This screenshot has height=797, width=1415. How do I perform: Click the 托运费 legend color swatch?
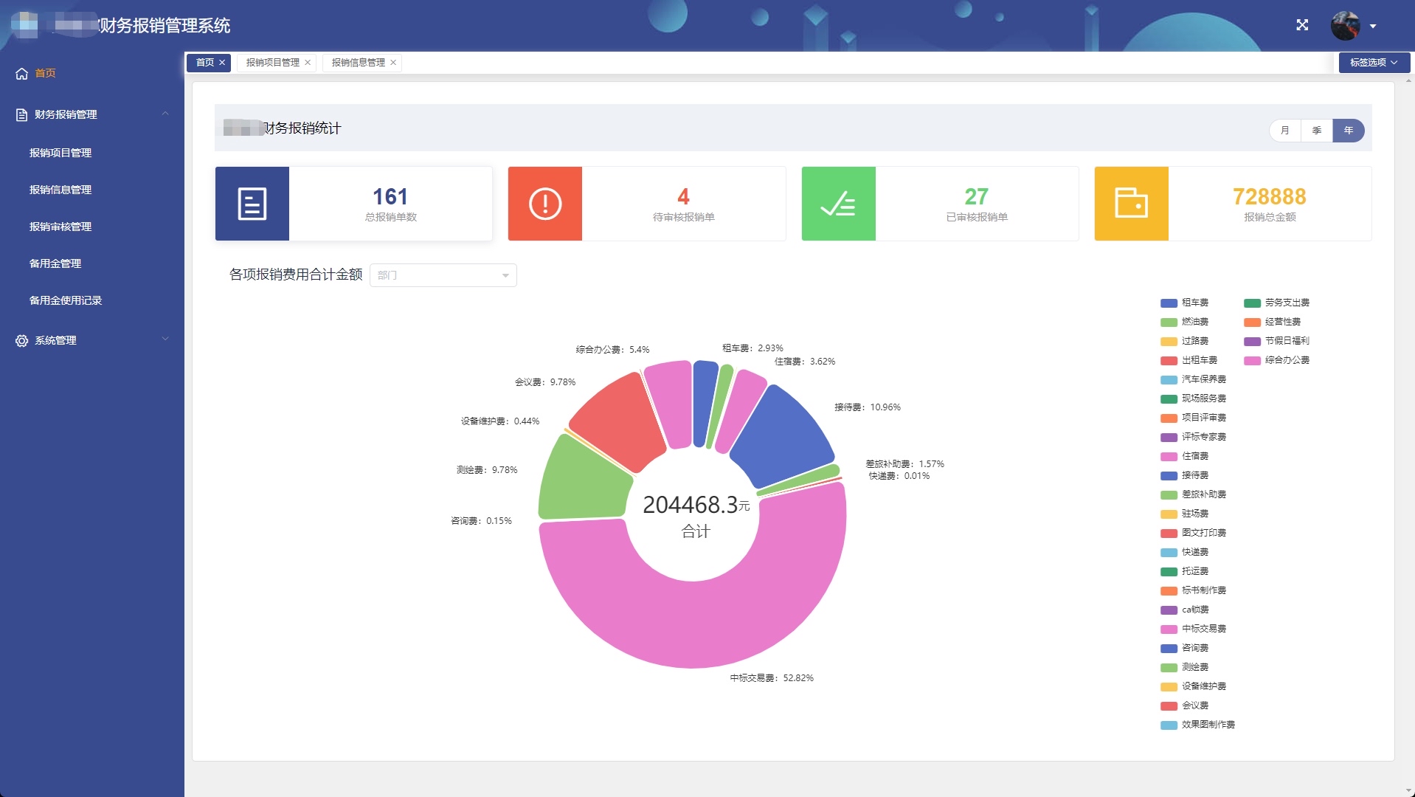pyautogui.click(x=1169, y=571)
